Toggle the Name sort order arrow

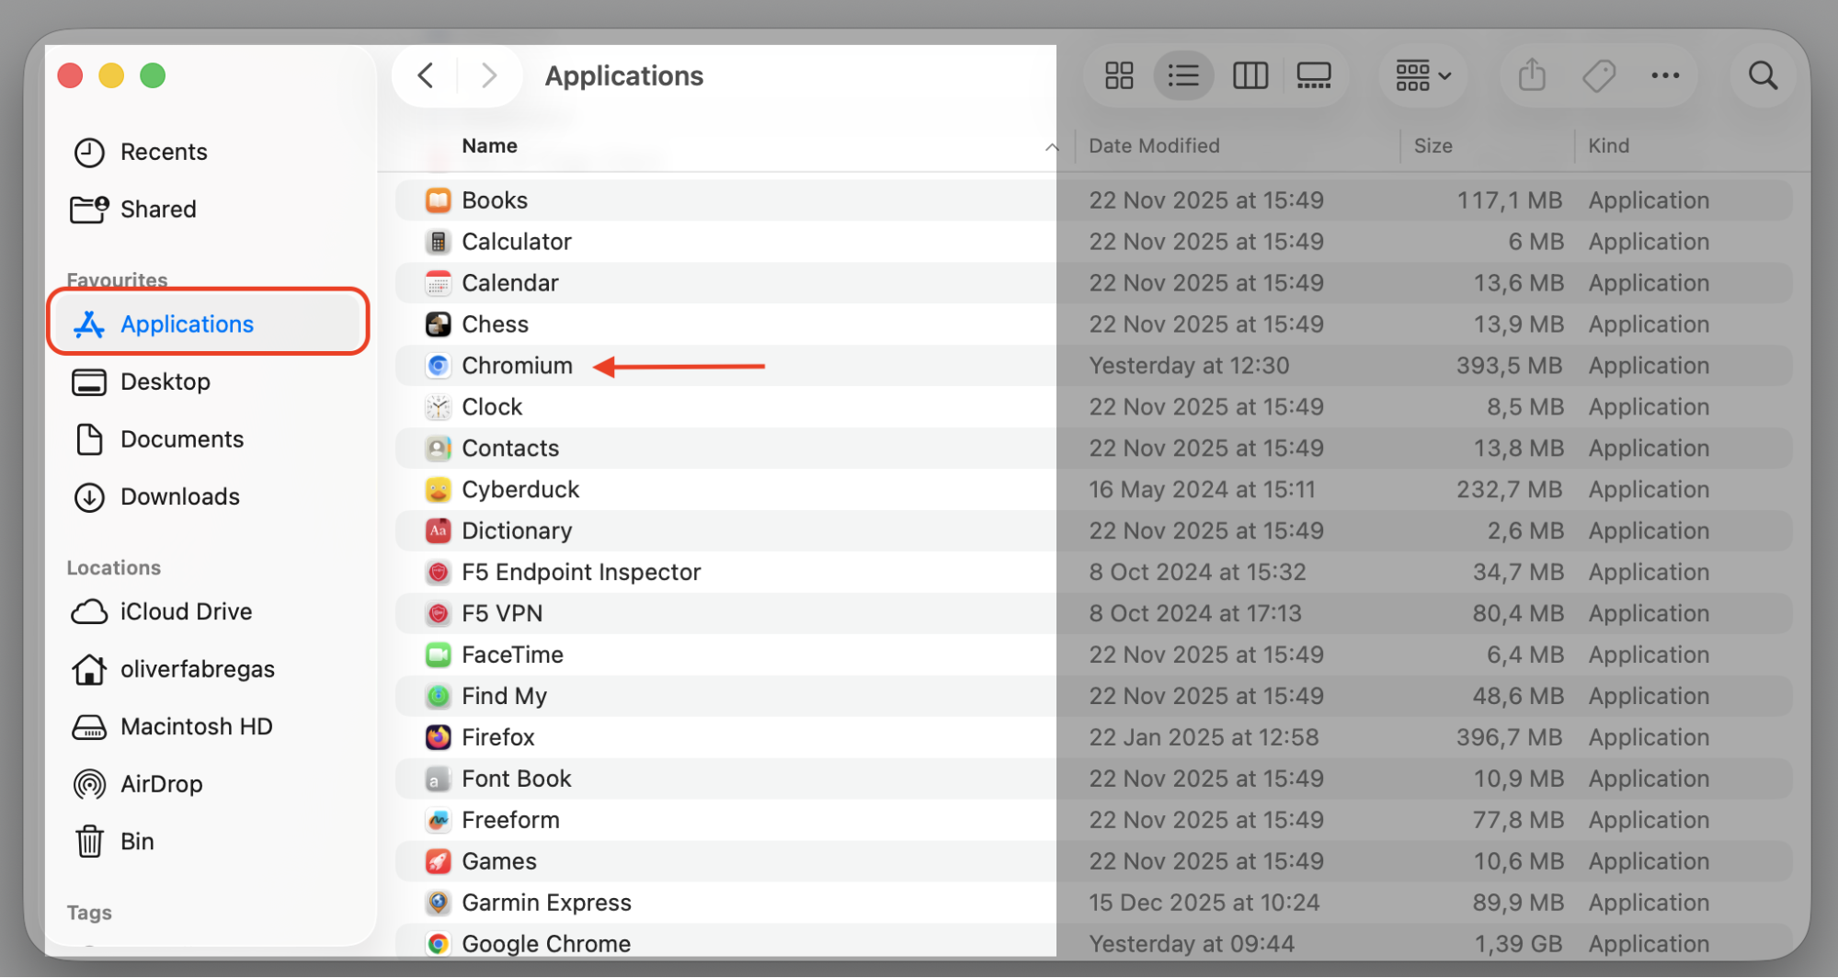1052,147
